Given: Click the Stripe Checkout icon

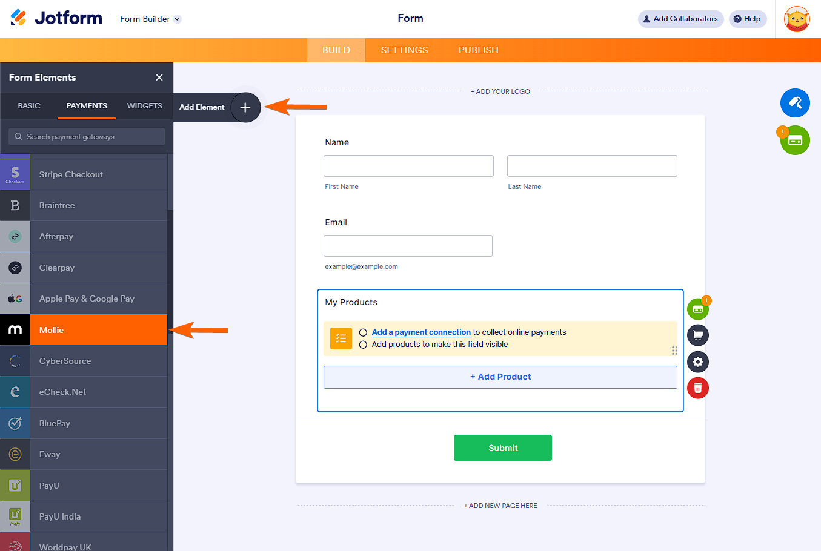Looking at the screenshot, I should 15,174.
